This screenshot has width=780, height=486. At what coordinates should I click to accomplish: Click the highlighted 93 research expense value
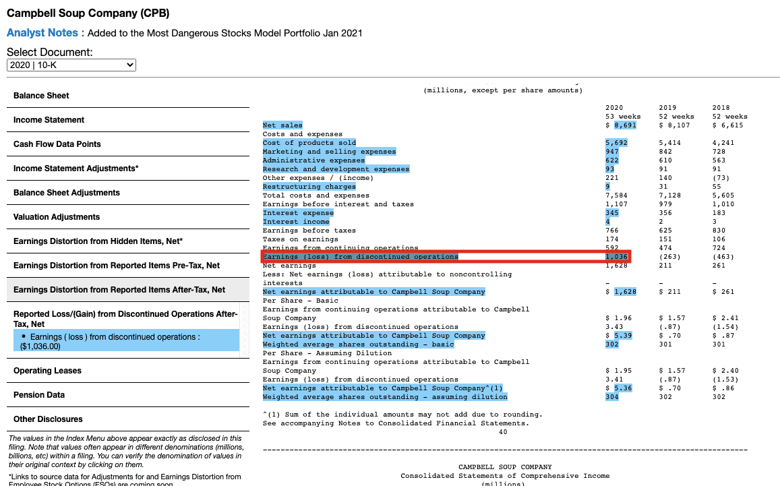[610, 169]
